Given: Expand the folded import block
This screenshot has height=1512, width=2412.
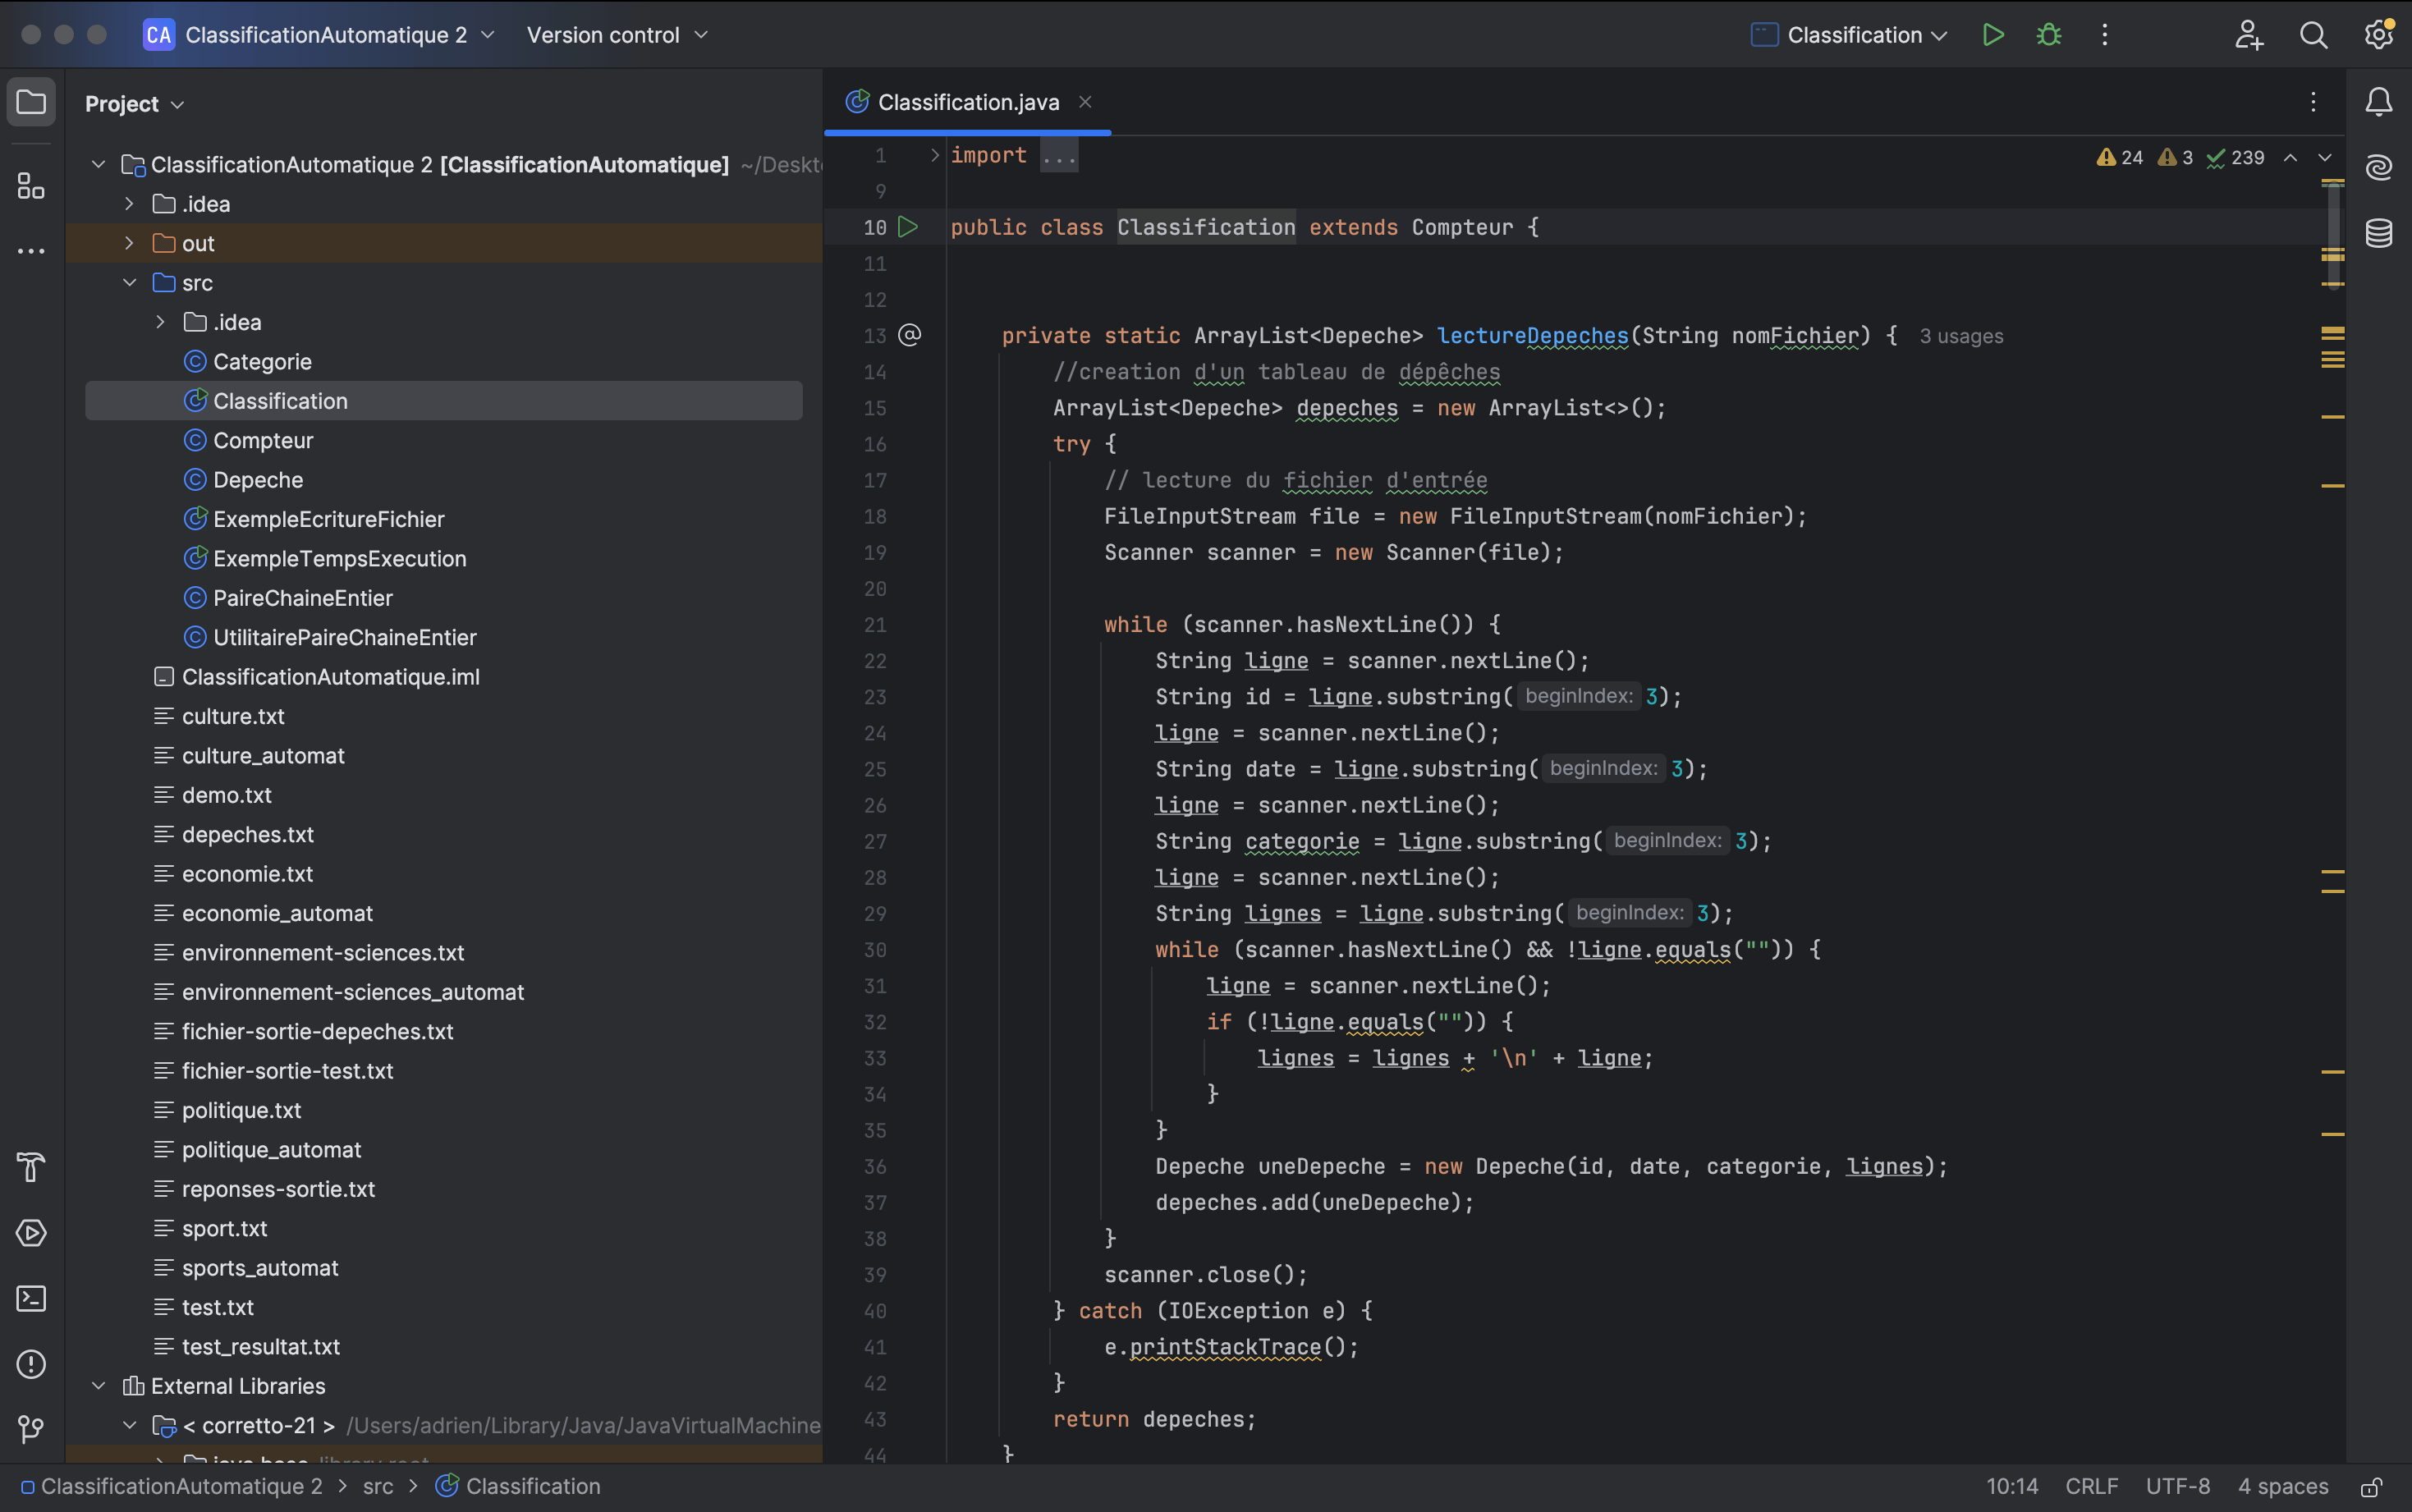Looking at the screenshot, I should coord(934,155).
